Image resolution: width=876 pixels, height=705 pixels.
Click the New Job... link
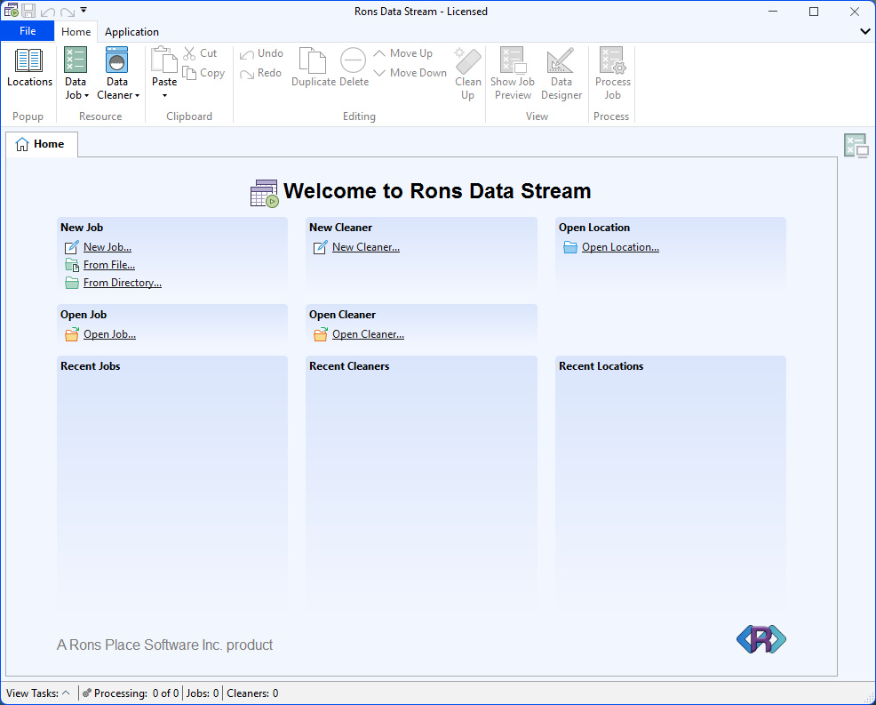[107, 247]
